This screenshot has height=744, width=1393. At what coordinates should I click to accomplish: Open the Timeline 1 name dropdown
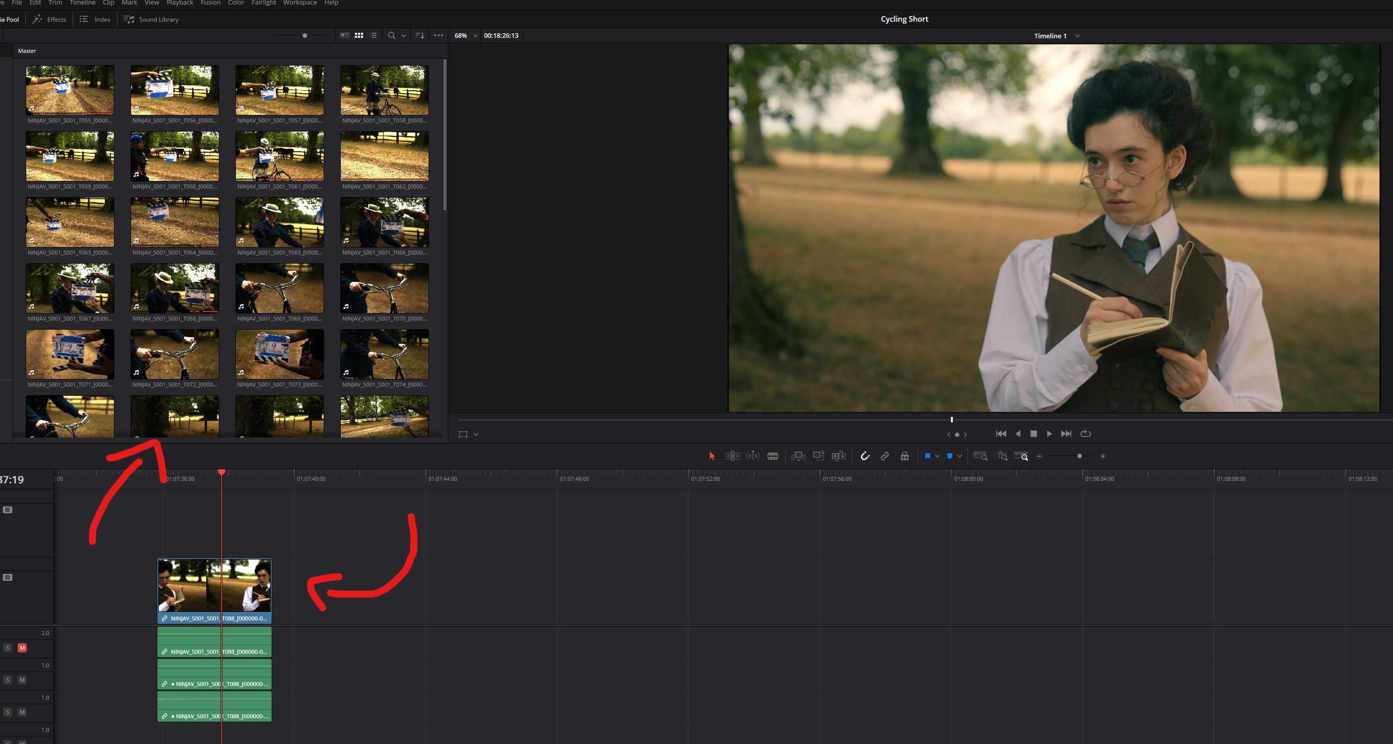pyautogui.click(x=1077, y=36)
